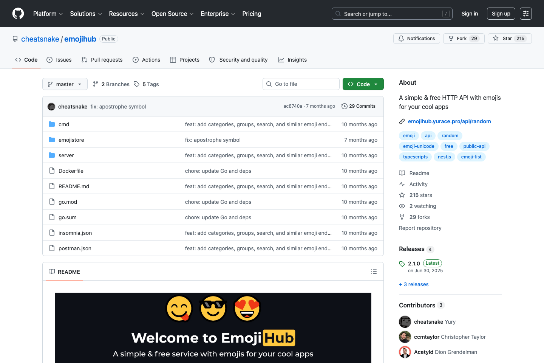544x363 pixels.
Task: Click the link icon next to emojihub.yurace.pro
Action: click(x=402, y=121)
